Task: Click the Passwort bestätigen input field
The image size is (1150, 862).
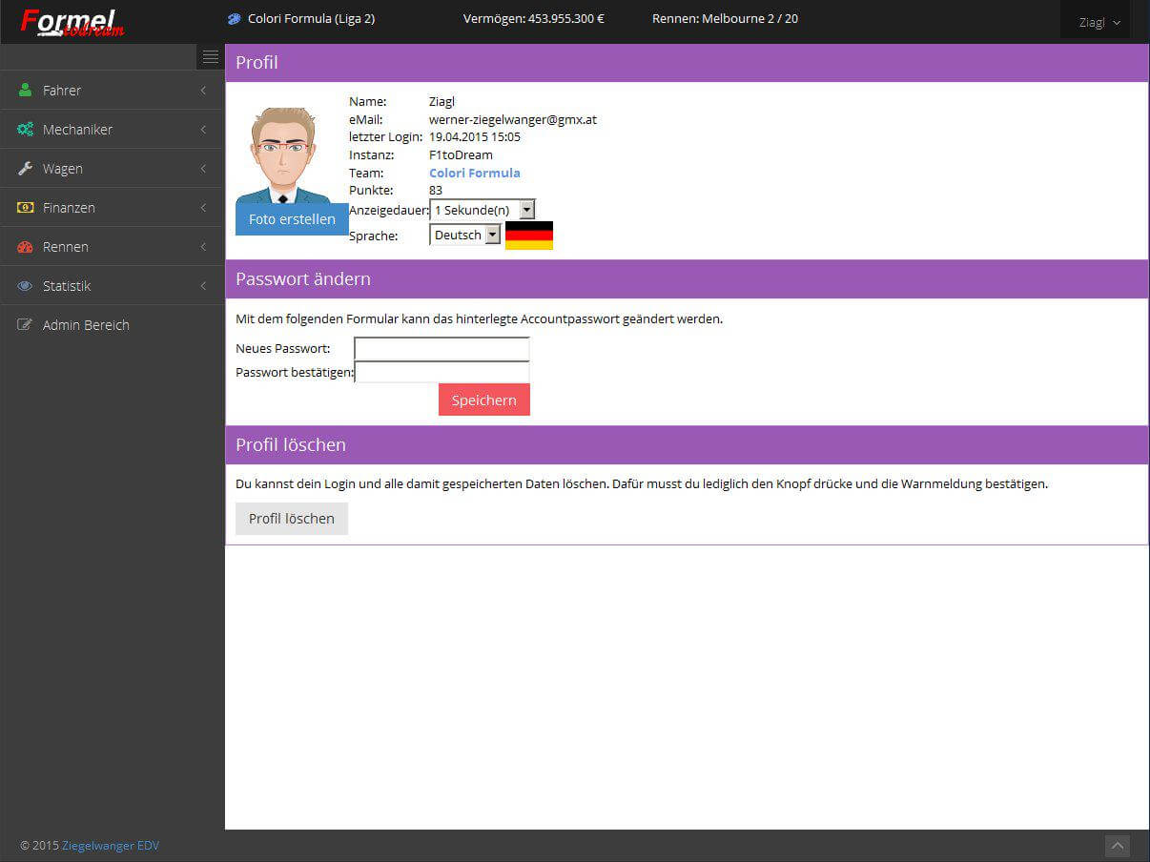Action: pyautogui.click(x=442, y=372)
